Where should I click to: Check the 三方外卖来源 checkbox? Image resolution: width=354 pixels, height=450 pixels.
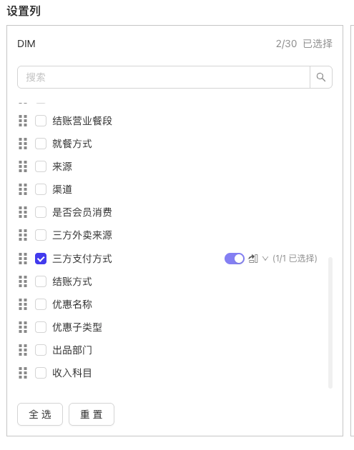[41, 235]
